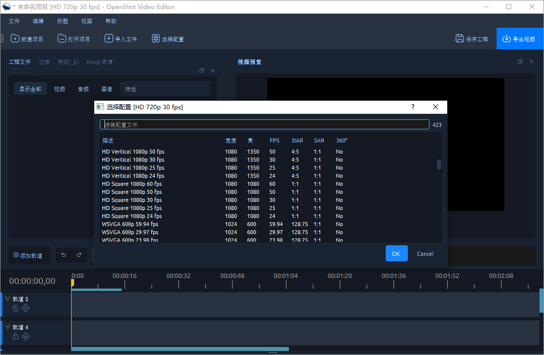
Task: Collapse 轨道 5 with its chevron
Action: (x=7, y=298)
